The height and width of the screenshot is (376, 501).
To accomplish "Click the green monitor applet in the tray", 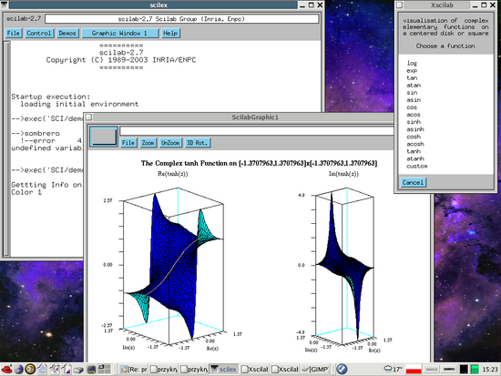I will pyautogui.click(x=475, y=370).
